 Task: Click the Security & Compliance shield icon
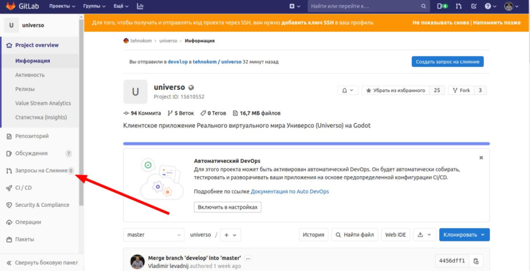pos(9,205)
